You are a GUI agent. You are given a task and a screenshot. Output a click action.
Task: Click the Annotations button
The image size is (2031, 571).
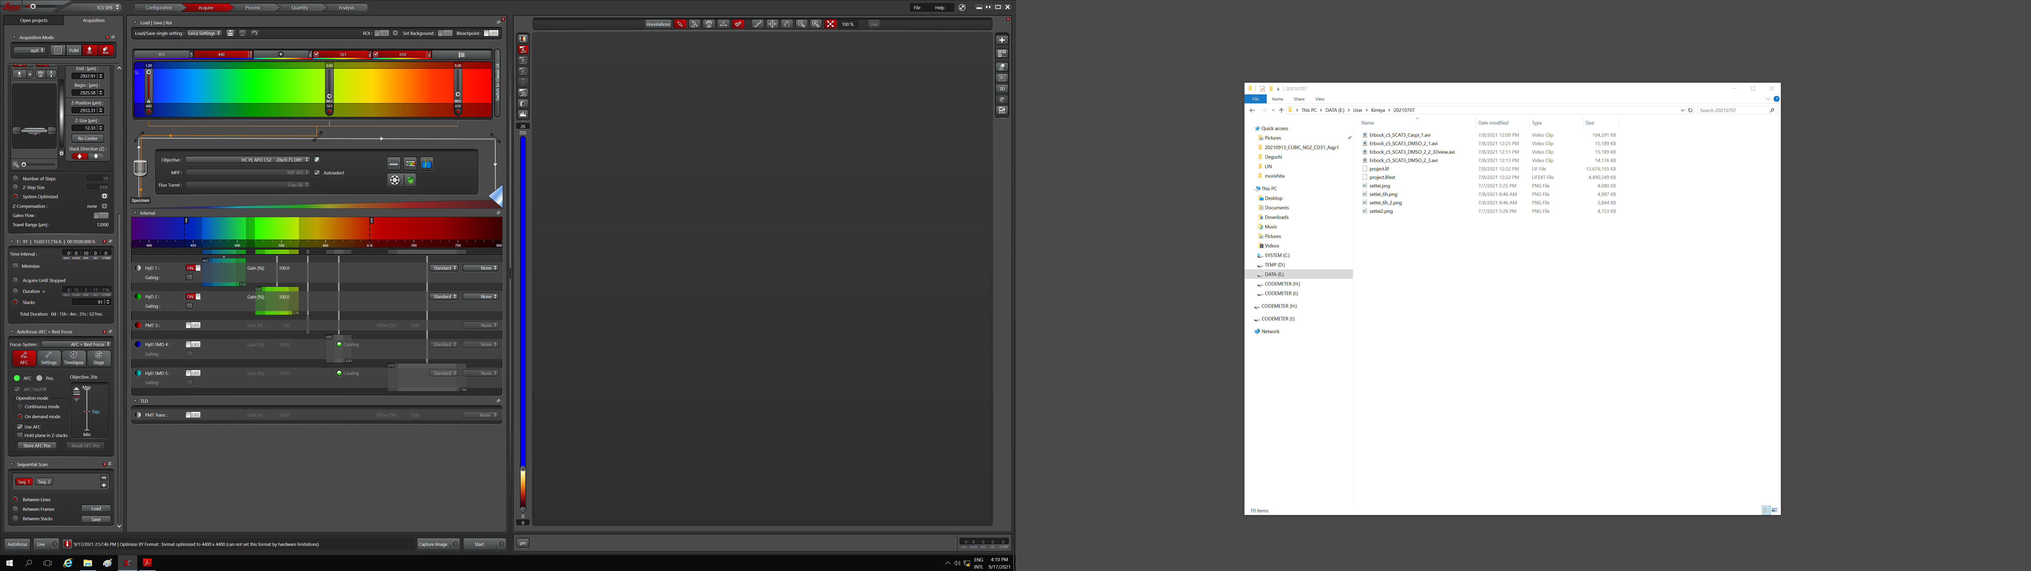(x=658, y=24)
